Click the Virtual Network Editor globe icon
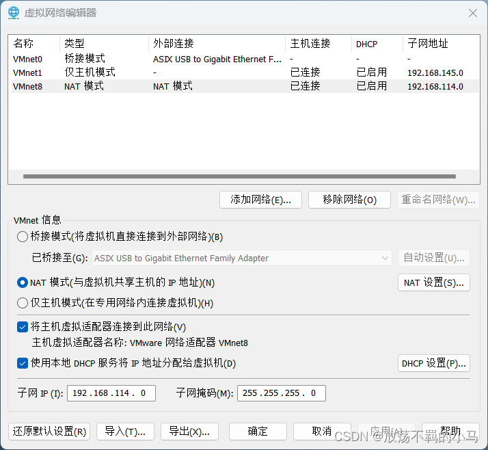Screen dimensions: 488x450 (14, 13)
